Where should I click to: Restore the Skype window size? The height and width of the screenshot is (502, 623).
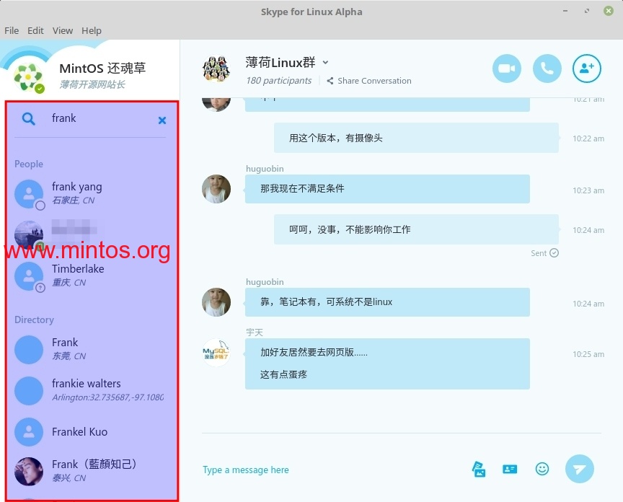[586, 11]
